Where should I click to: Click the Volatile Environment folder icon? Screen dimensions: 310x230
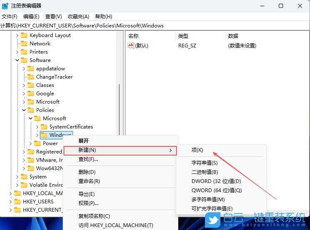pyautogui.click(x=24, y=185)
